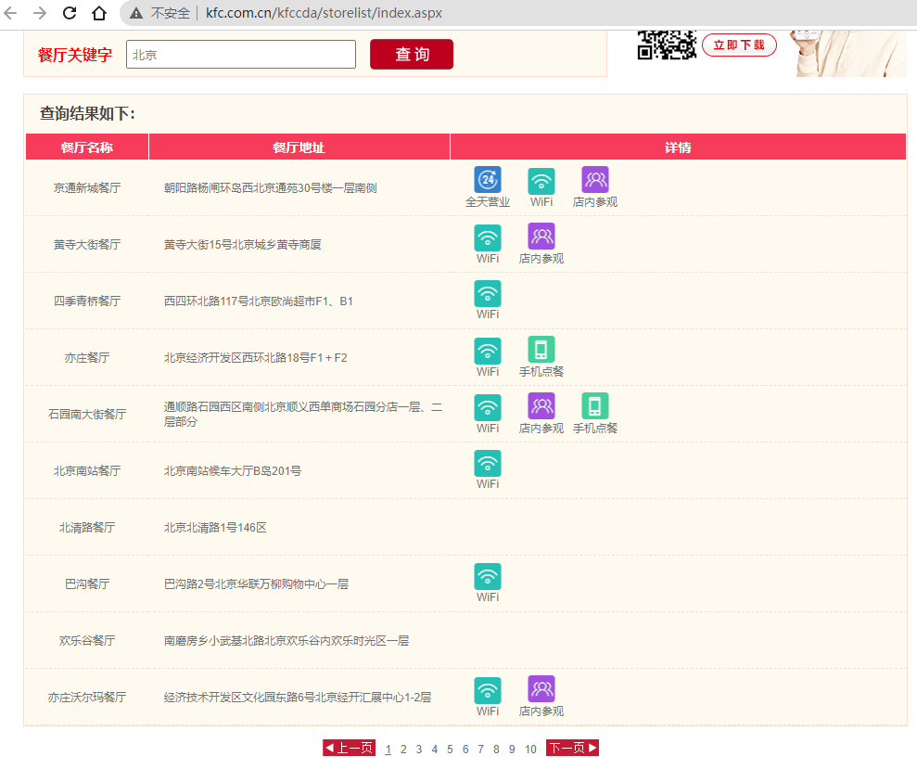Click the 详情 column header
The image size is (917, 782).
679,147
